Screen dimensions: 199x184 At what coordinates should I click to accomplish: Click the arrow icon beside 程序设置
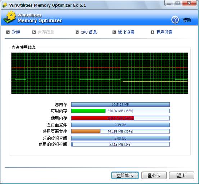153,32
